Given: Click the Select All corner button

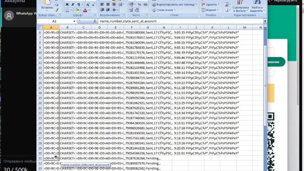Looking at the screenshot, I should 40,28.
